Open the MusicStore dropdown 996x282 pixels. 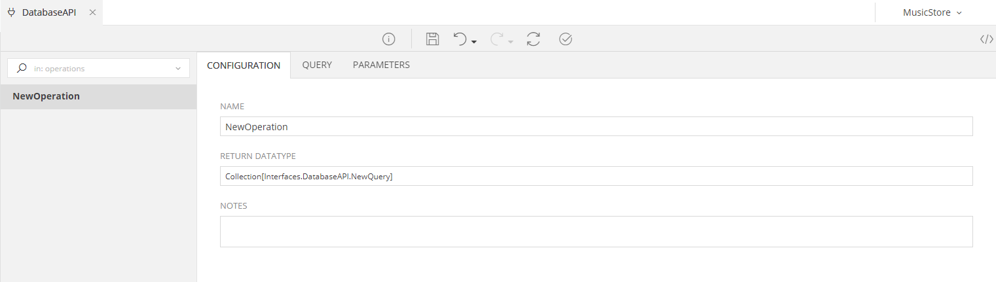click(932, 12)
